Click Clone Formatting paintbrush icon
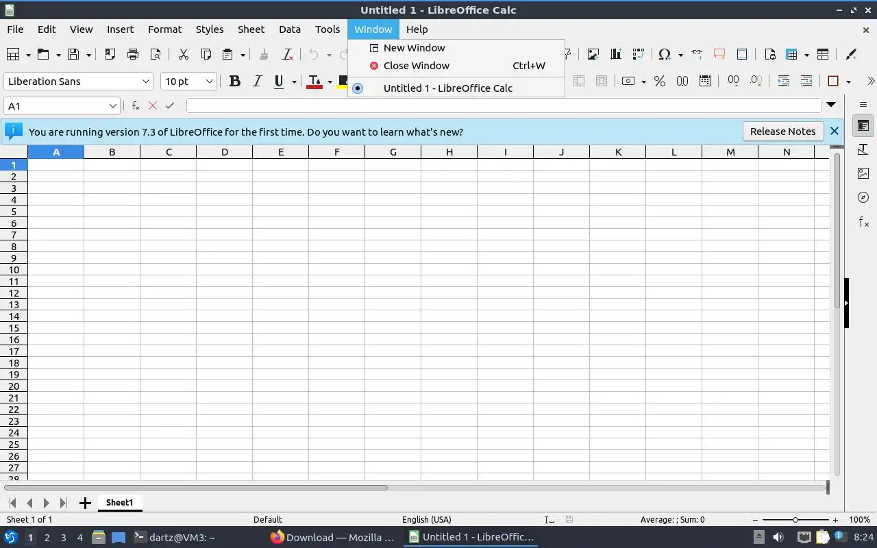Image resolution: width=877 pixels, height=548 pixels. 264,54
